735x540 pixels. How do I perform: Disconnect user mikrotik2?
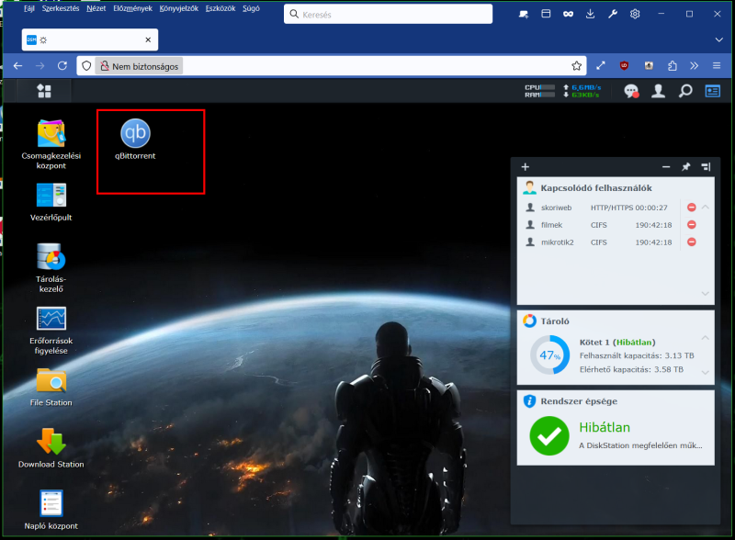pos(692,242)
